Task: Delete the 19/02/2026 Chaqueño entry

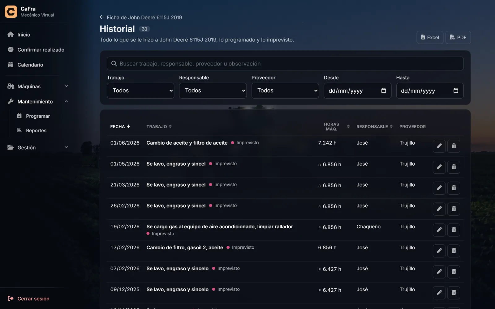Action: point(454,230)
